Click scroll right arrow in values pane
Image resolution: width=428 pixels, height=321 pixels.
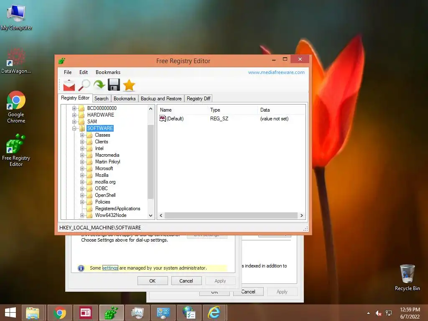click(x=302, y=215)
